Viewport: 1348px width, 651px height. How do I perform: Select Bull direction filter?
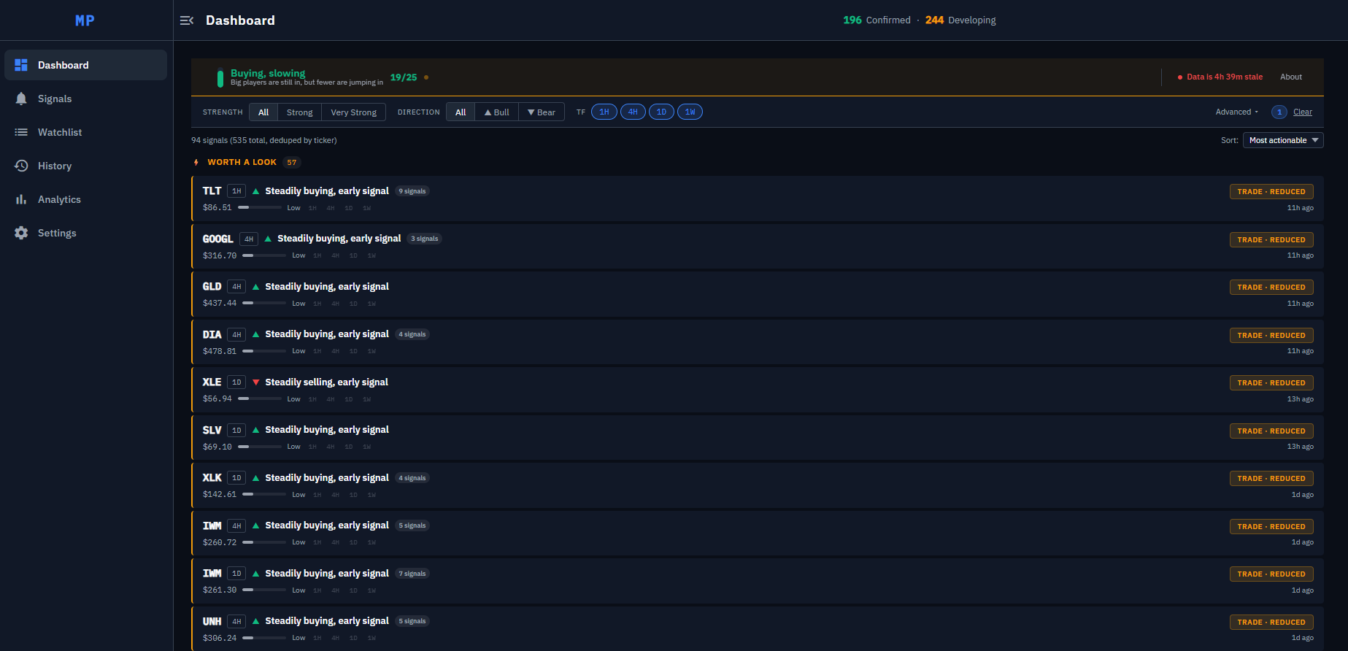(x=497, y=112)
